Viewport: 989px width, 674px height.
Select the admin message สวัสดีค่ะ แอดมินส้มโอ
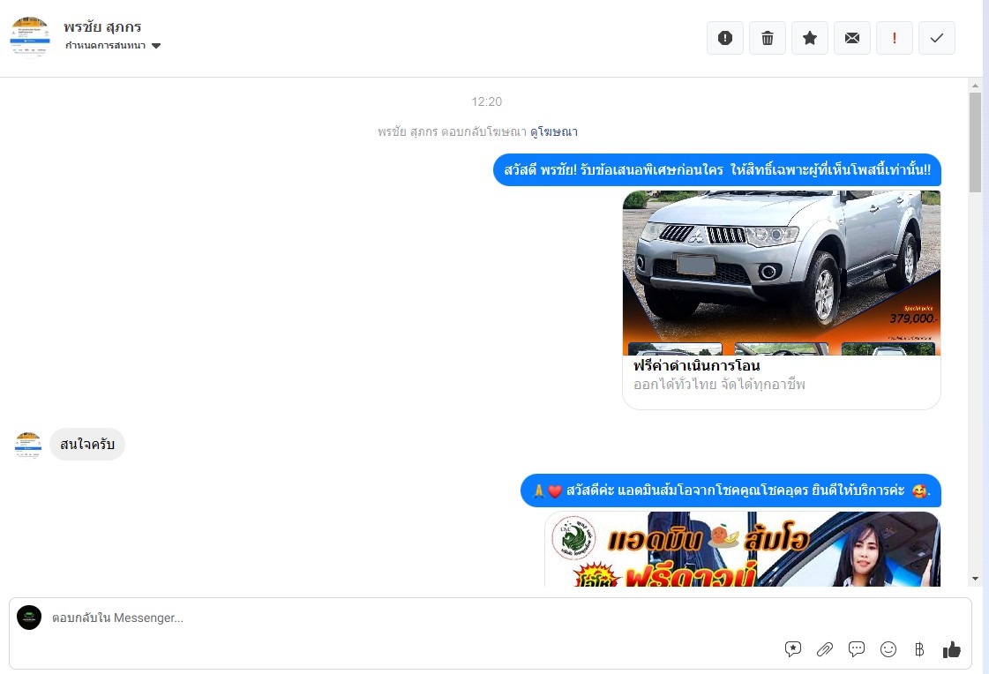click(x=731, y=491)
